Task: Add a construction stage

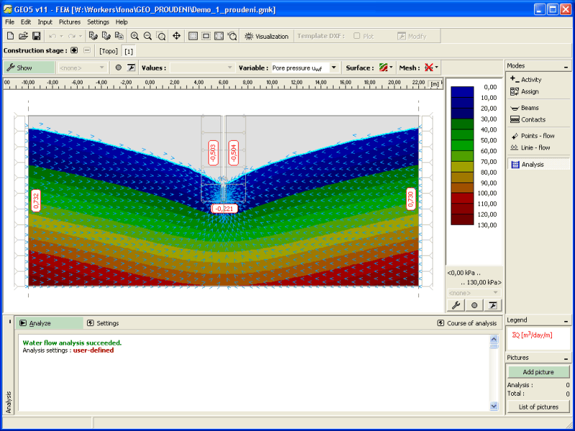Action: point(74,50)
